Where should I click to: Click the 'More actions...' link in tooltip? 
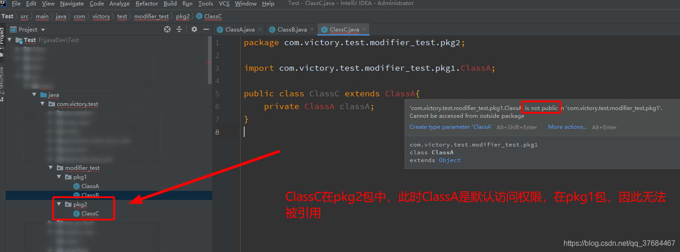[568, 127]
